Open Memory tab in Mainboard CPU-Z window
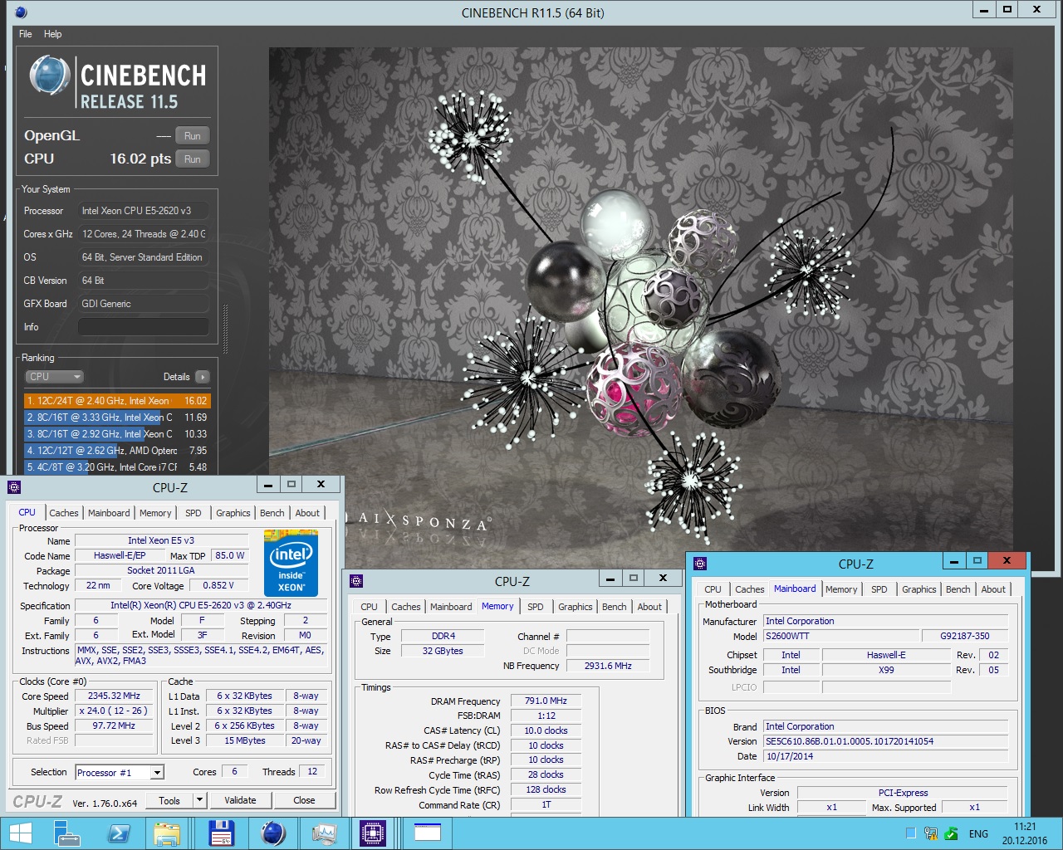The width and height of the screenshot is (1063, 850). (841, 589)
